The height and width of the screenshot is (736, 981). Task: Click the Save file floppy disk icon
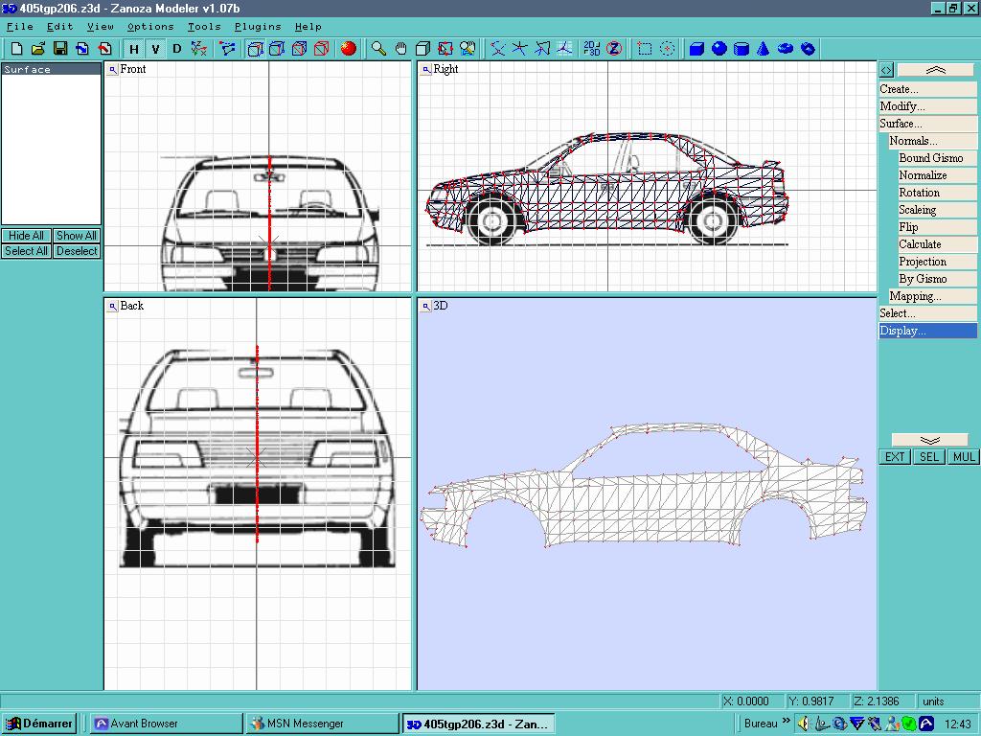coord(59,49)
